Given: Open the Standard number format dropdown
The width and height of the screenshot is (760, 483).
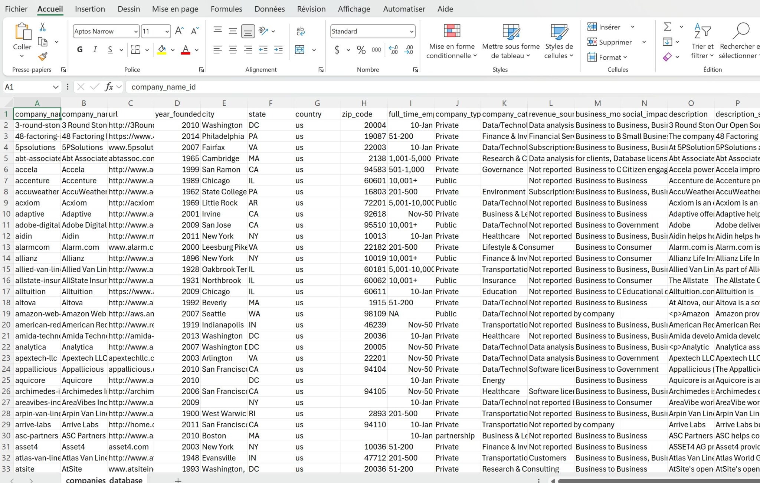Looking at the screenshot, I should [413, 31].
